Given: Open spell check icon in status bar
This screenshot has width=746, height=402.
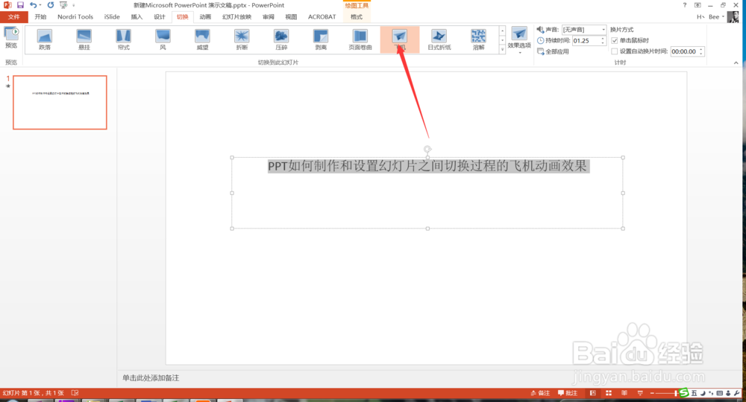Looking at the screenshot, I should pos(75,393).
